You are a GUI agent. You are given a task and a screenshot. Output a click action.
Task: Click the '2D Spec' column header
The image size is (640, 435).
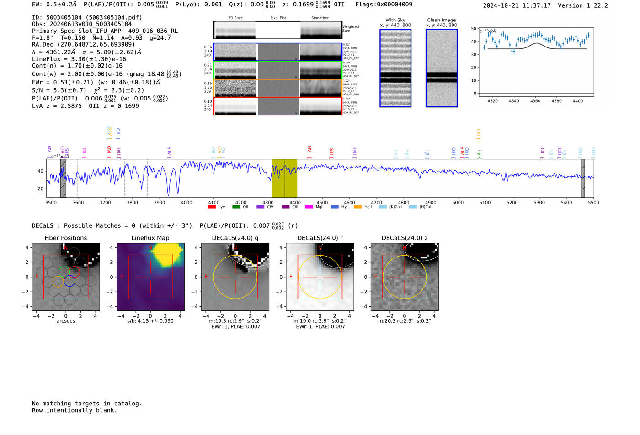coord(235,18)
